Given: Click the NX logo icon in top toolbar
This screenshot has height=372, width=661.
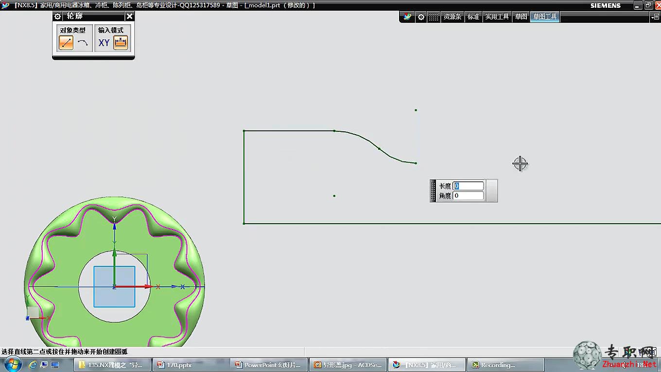Looking at the screenshot, I should (407, 17).
